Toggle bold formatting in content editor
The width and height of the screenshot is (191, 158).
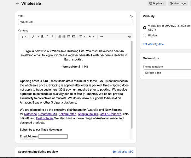[x=43, y=37]
